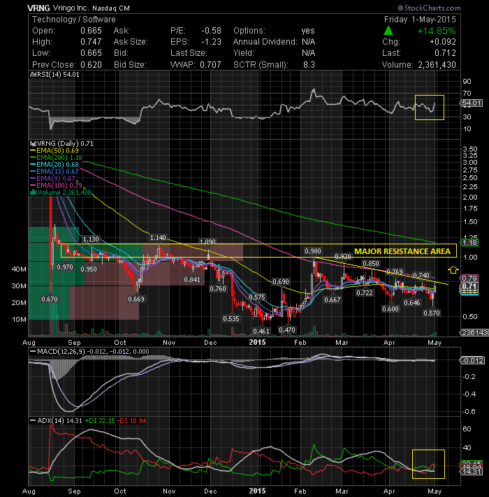The image size is (489, 497).
Task: Click the VWAP 0.707 value
Action: tap(210, 65)
